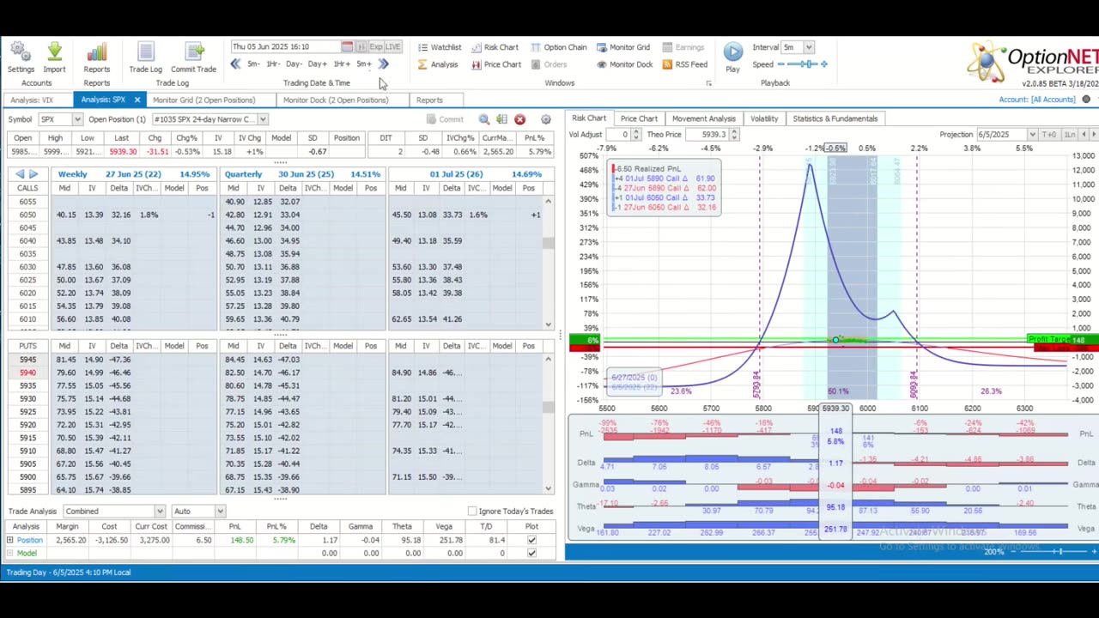Open the calendar date picker icon
This screenshot has height=618, width=1099.
[x=347, y=46]
